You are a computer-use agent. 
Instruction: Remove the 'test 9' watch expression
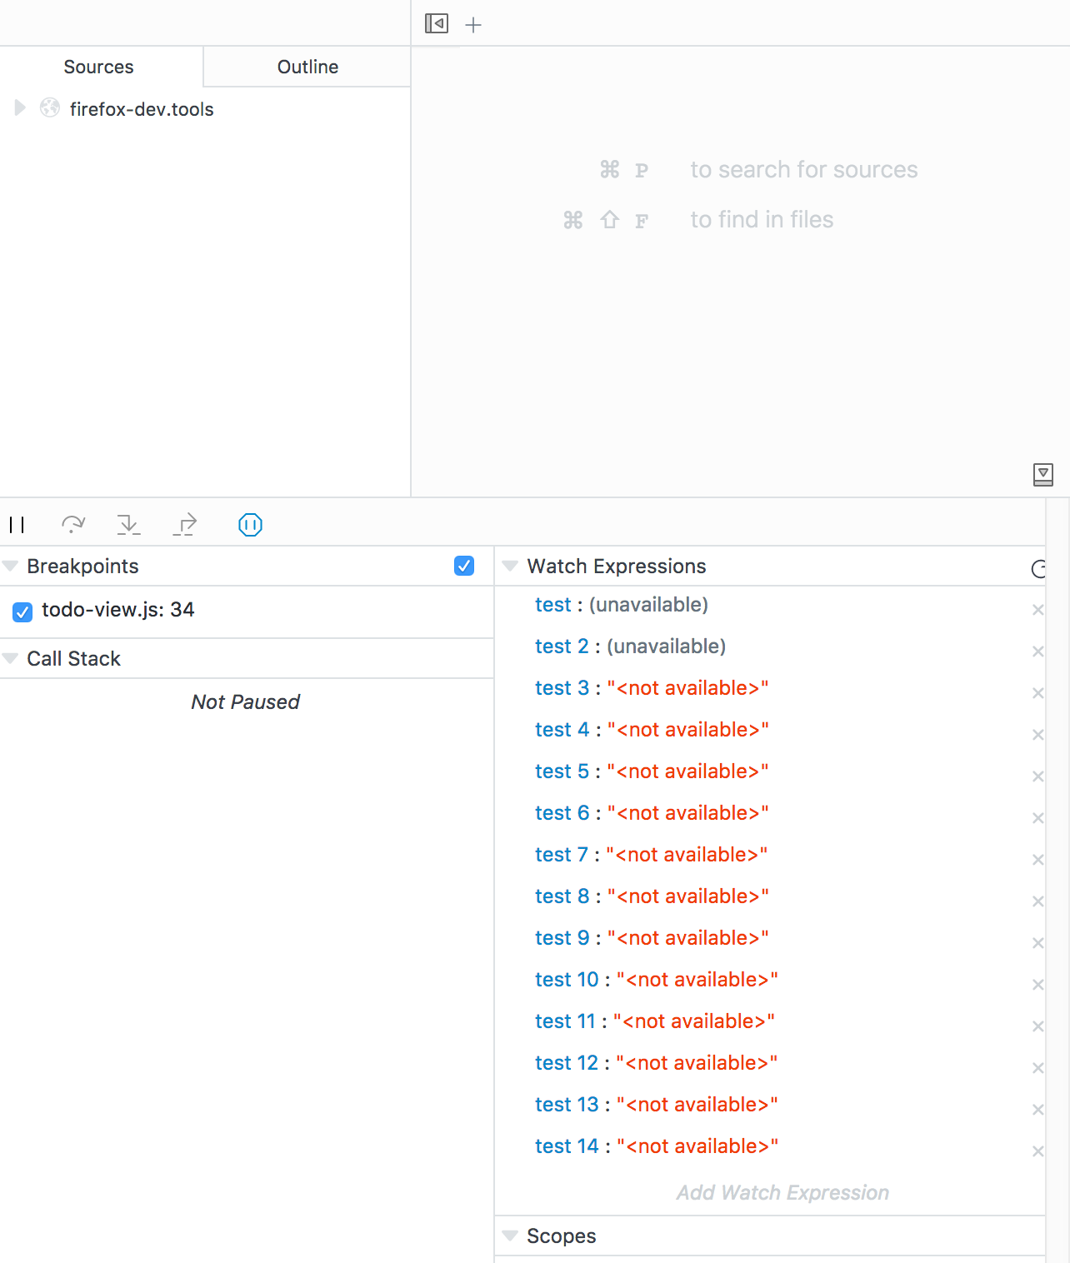pyautogui.click(x=1037, y=943)
